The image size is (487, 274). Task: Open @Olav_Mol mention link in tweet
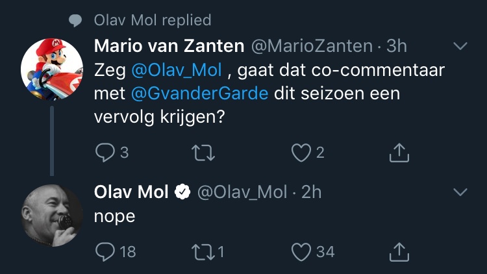(x=177, y=70)
